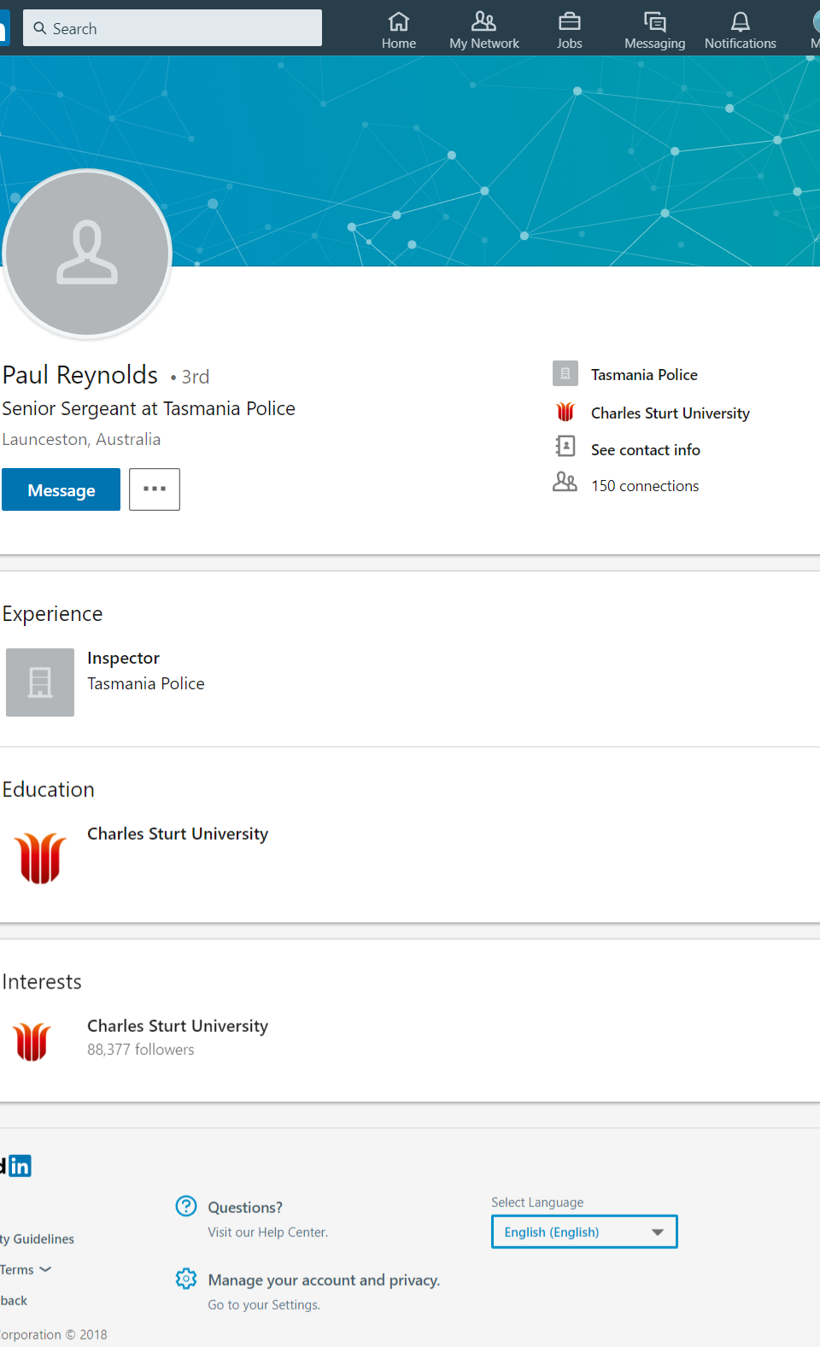Click the Message button

(61, 490)
